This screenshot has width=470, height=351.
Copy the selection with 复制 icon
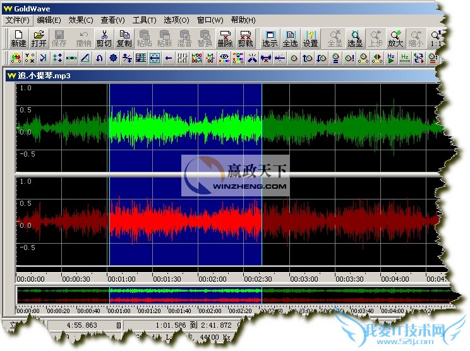tap(124, 39)
